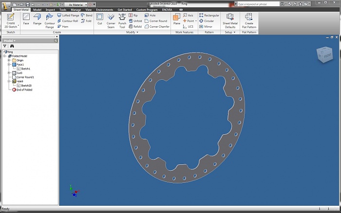
Task: Select the Face tool
Action: (26, 19)
